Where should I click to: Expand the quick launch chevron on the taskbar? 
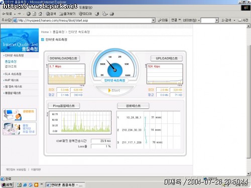click(42, 184)
